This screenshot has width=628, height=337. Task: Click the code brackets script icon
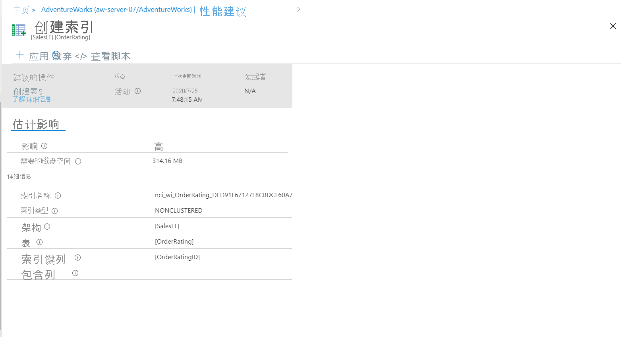81,56
